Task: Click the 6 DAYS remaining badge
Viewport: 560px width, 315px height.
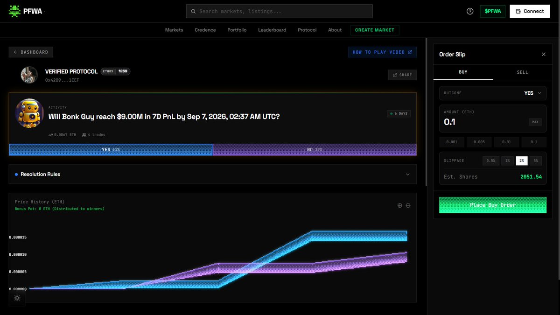Action: click(399, 113)
